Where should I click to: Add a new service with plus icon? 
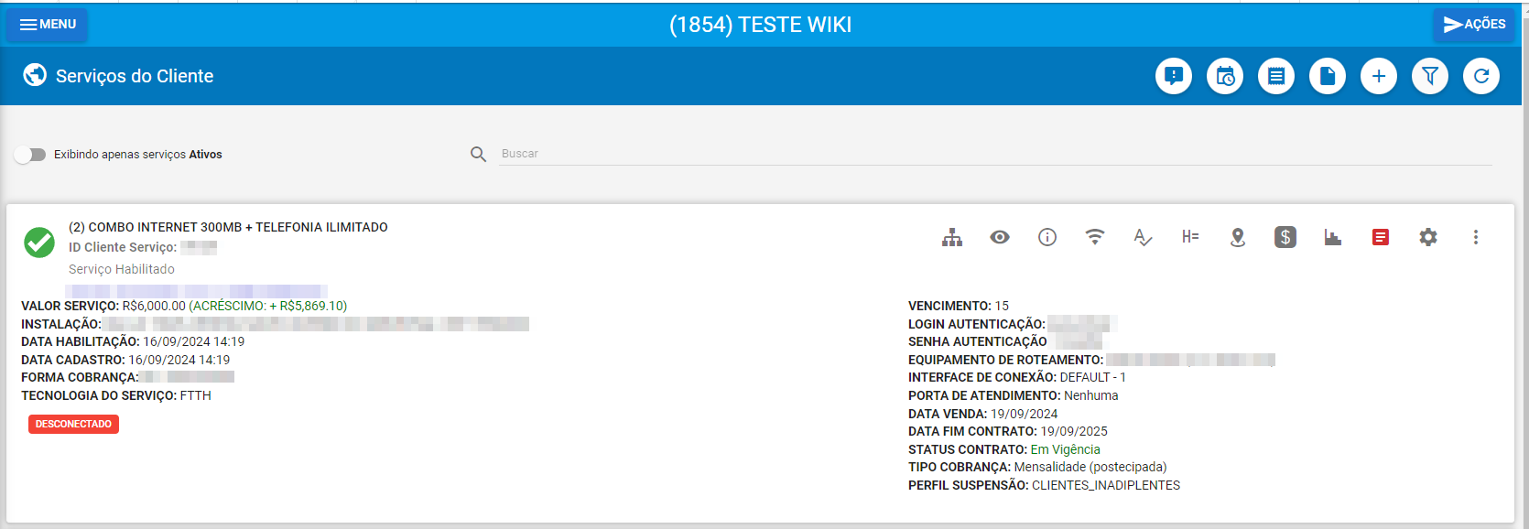coord(1379,76)
